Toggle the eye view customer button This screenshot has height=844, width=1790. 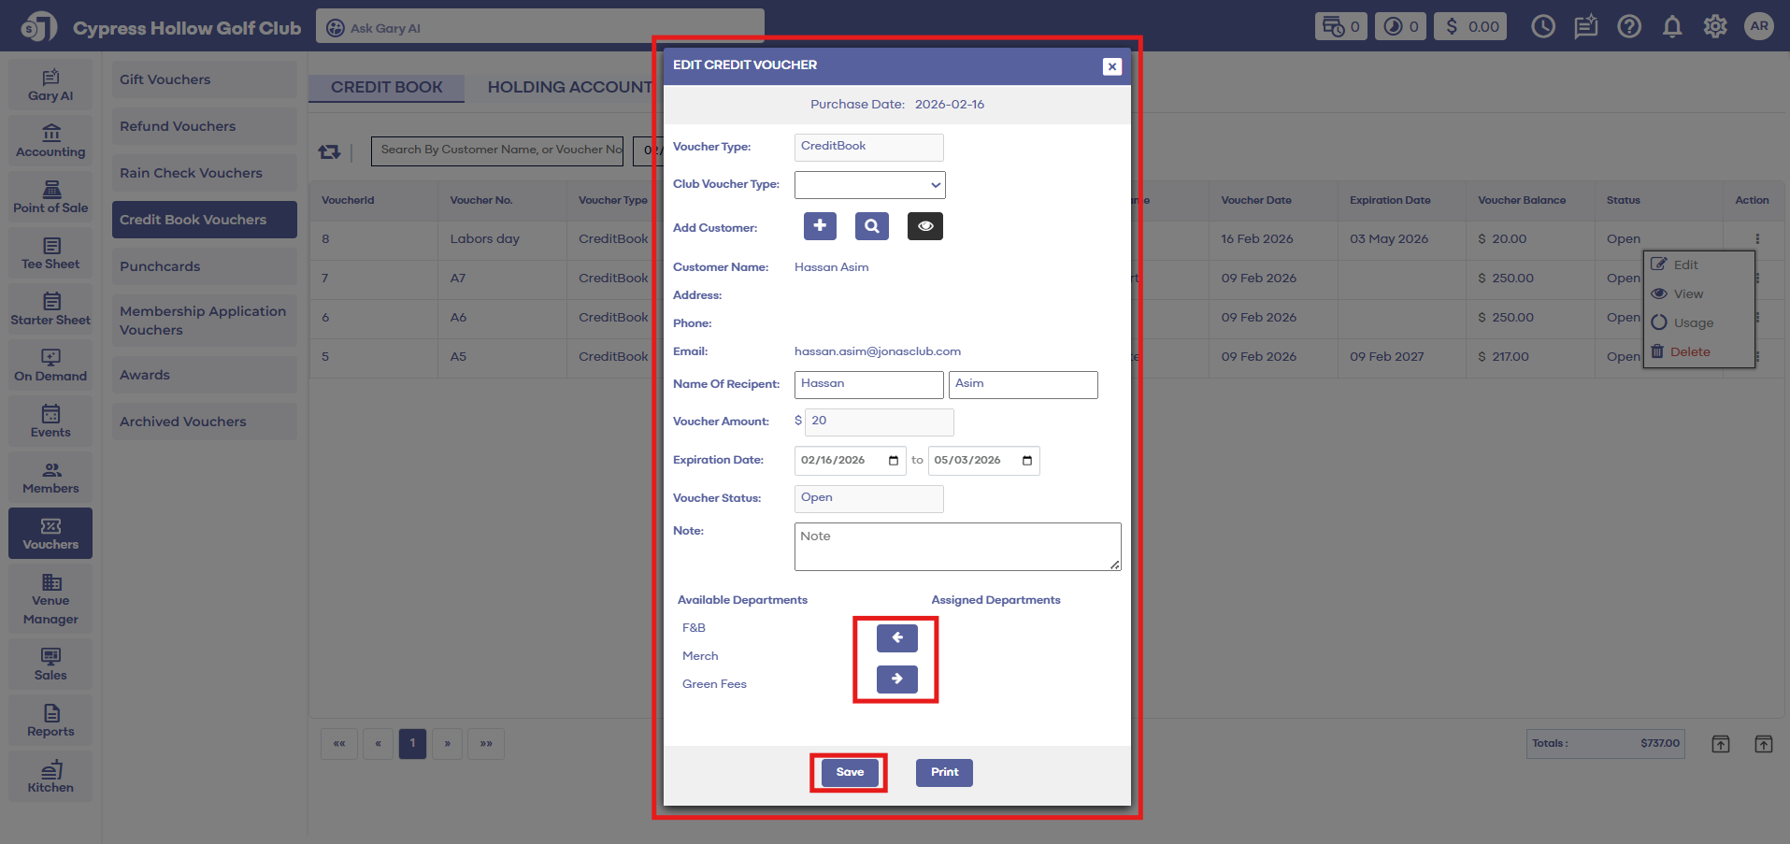[924, 226]
